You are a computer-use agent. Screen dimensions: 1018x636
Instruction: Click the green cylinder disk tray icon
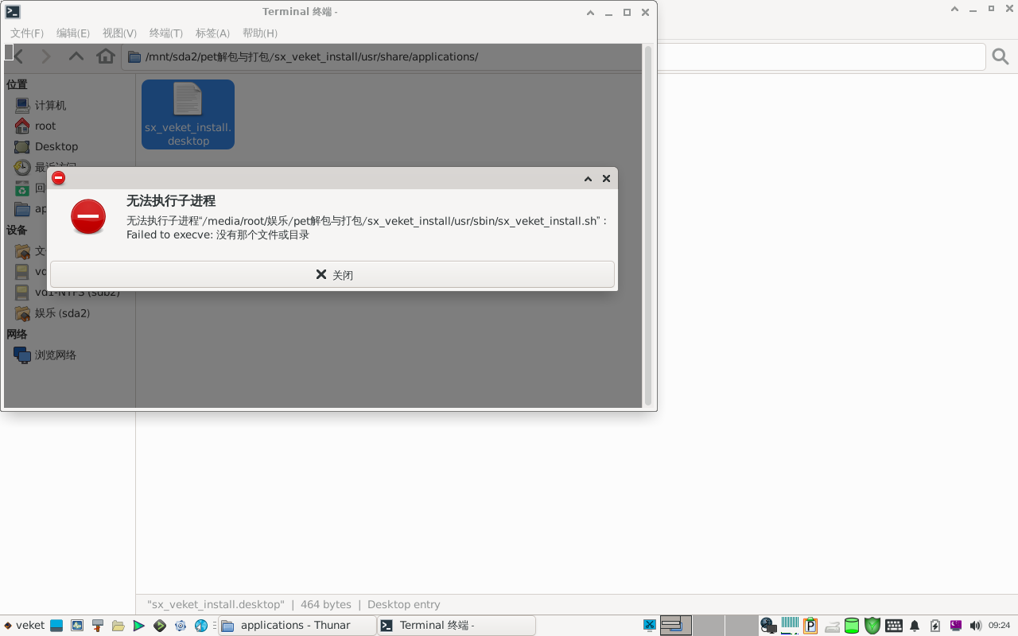click(x=852, y=626)
